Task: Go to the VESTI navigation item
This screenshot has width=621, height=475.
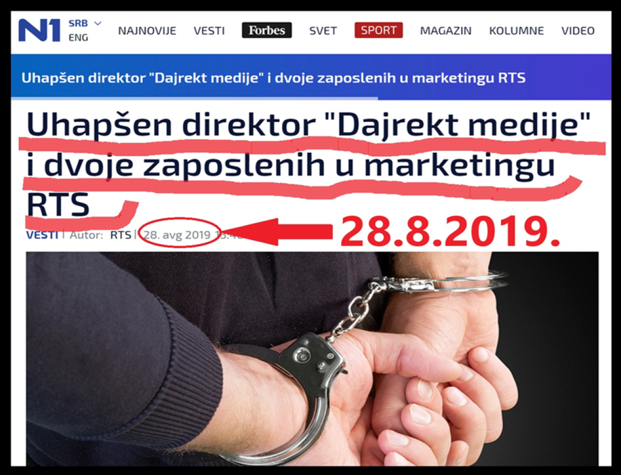Action: click(x=209, y=31)
